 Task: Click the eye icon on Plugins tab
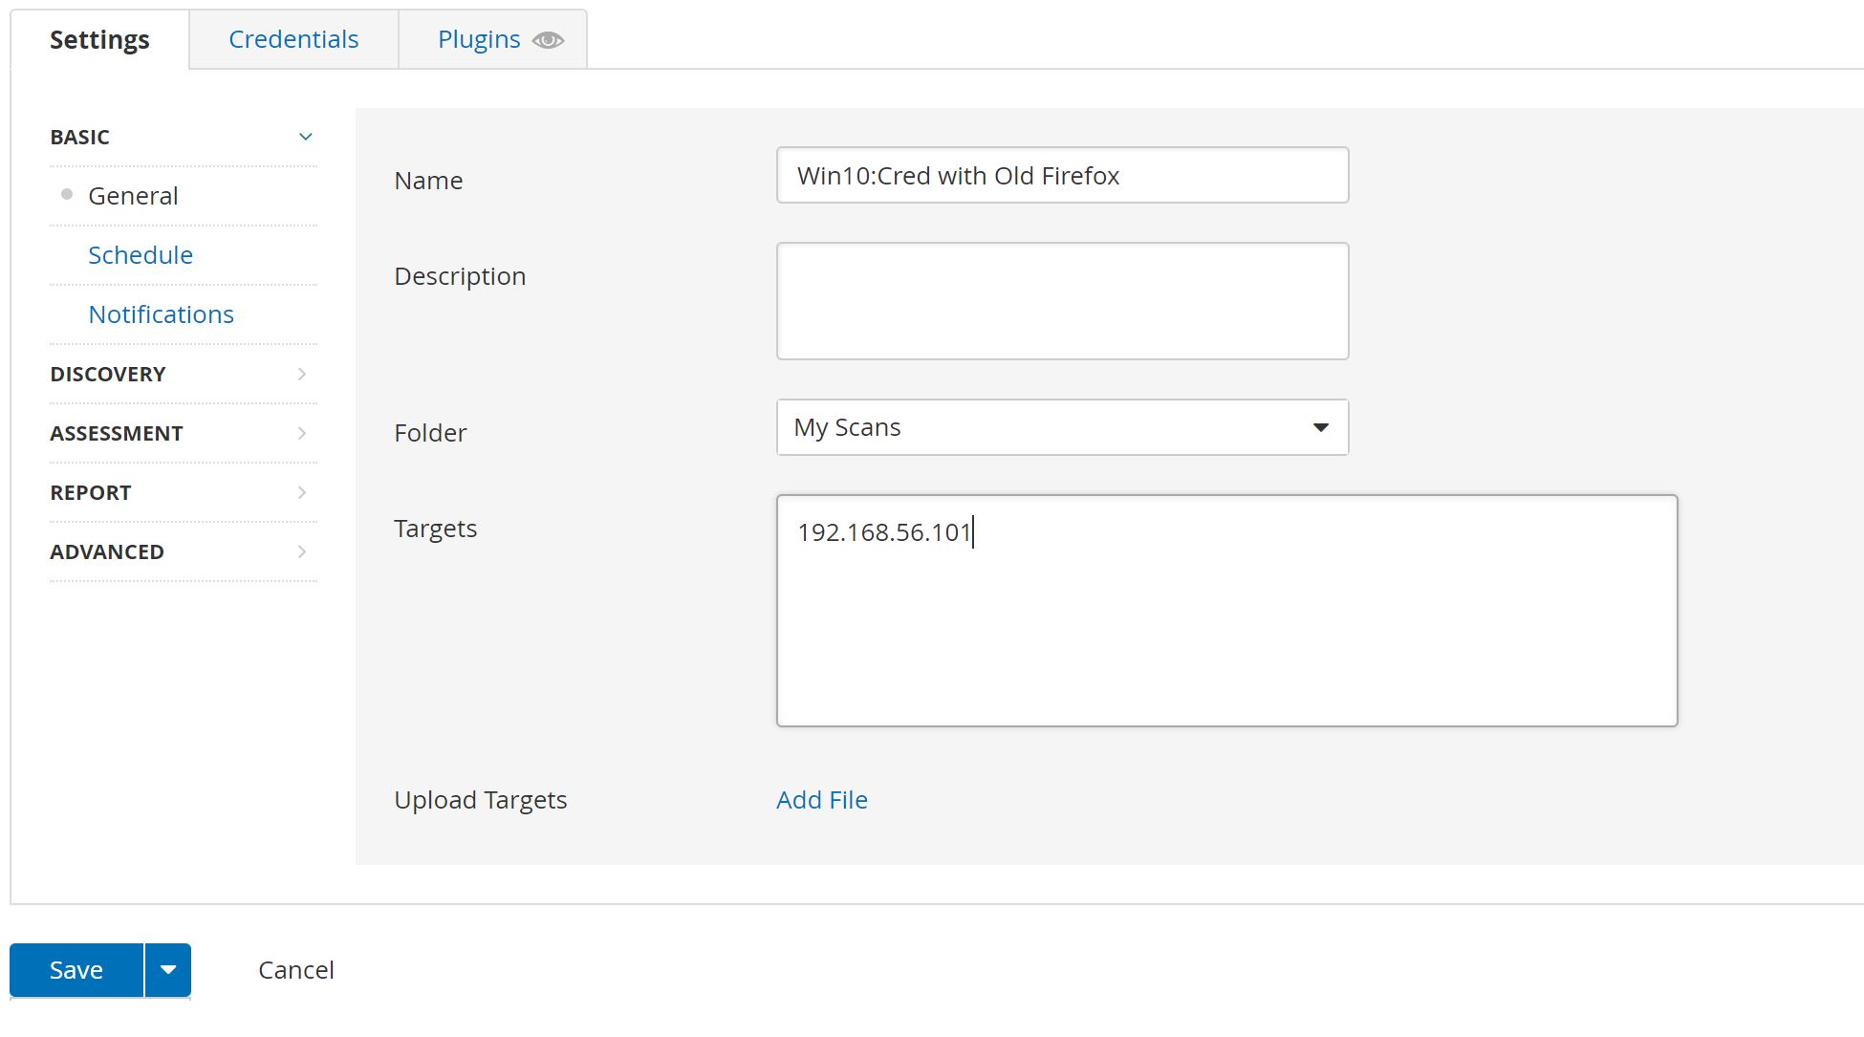tap(548, 40)
